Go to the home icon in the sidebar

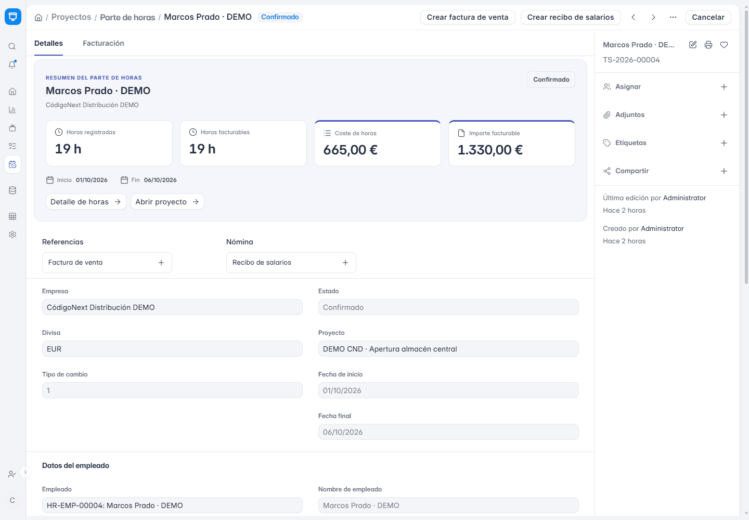(x=12, y=92)
